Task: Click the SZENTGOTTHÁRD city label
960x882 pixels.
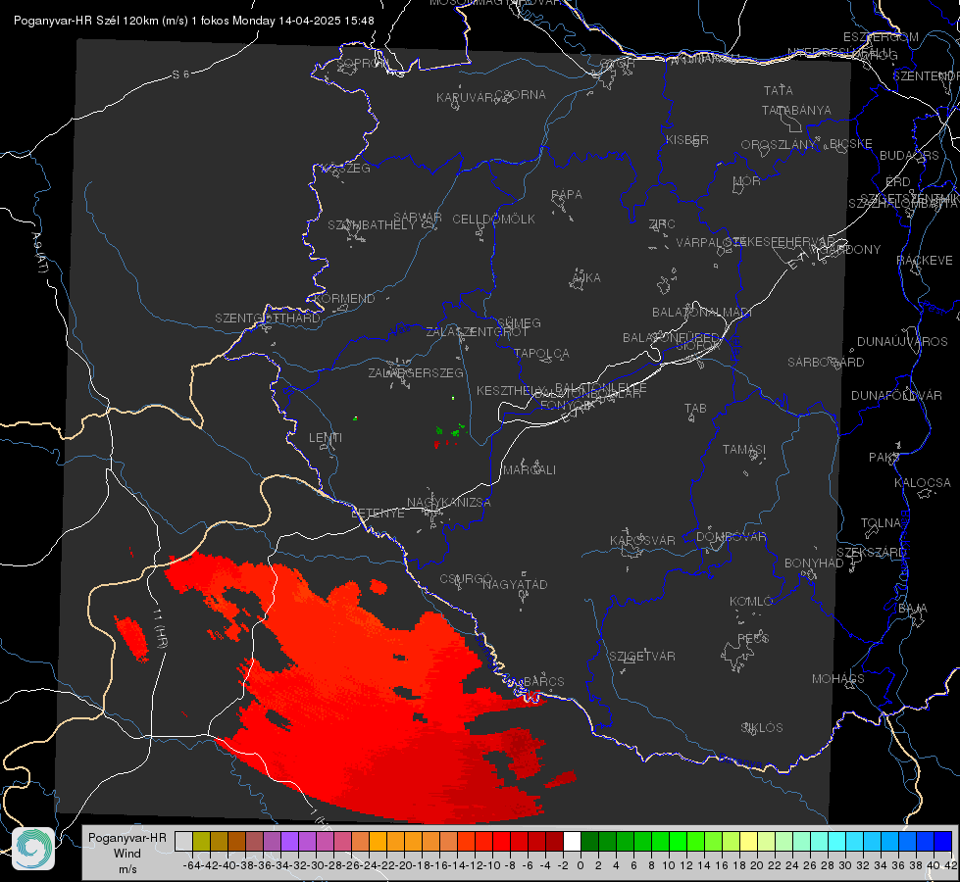Action: click(268, 318)
